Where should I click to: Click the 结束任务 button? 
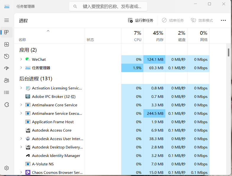(173, 20)
